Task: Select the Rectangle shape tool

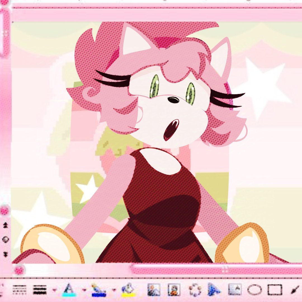Action: pos(275,290)
